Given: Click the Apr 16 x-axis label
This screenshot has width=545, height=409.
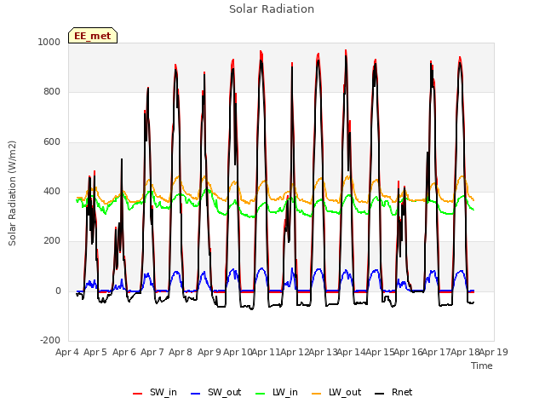Looking at the screenshot, I should (x=409, y=352).
